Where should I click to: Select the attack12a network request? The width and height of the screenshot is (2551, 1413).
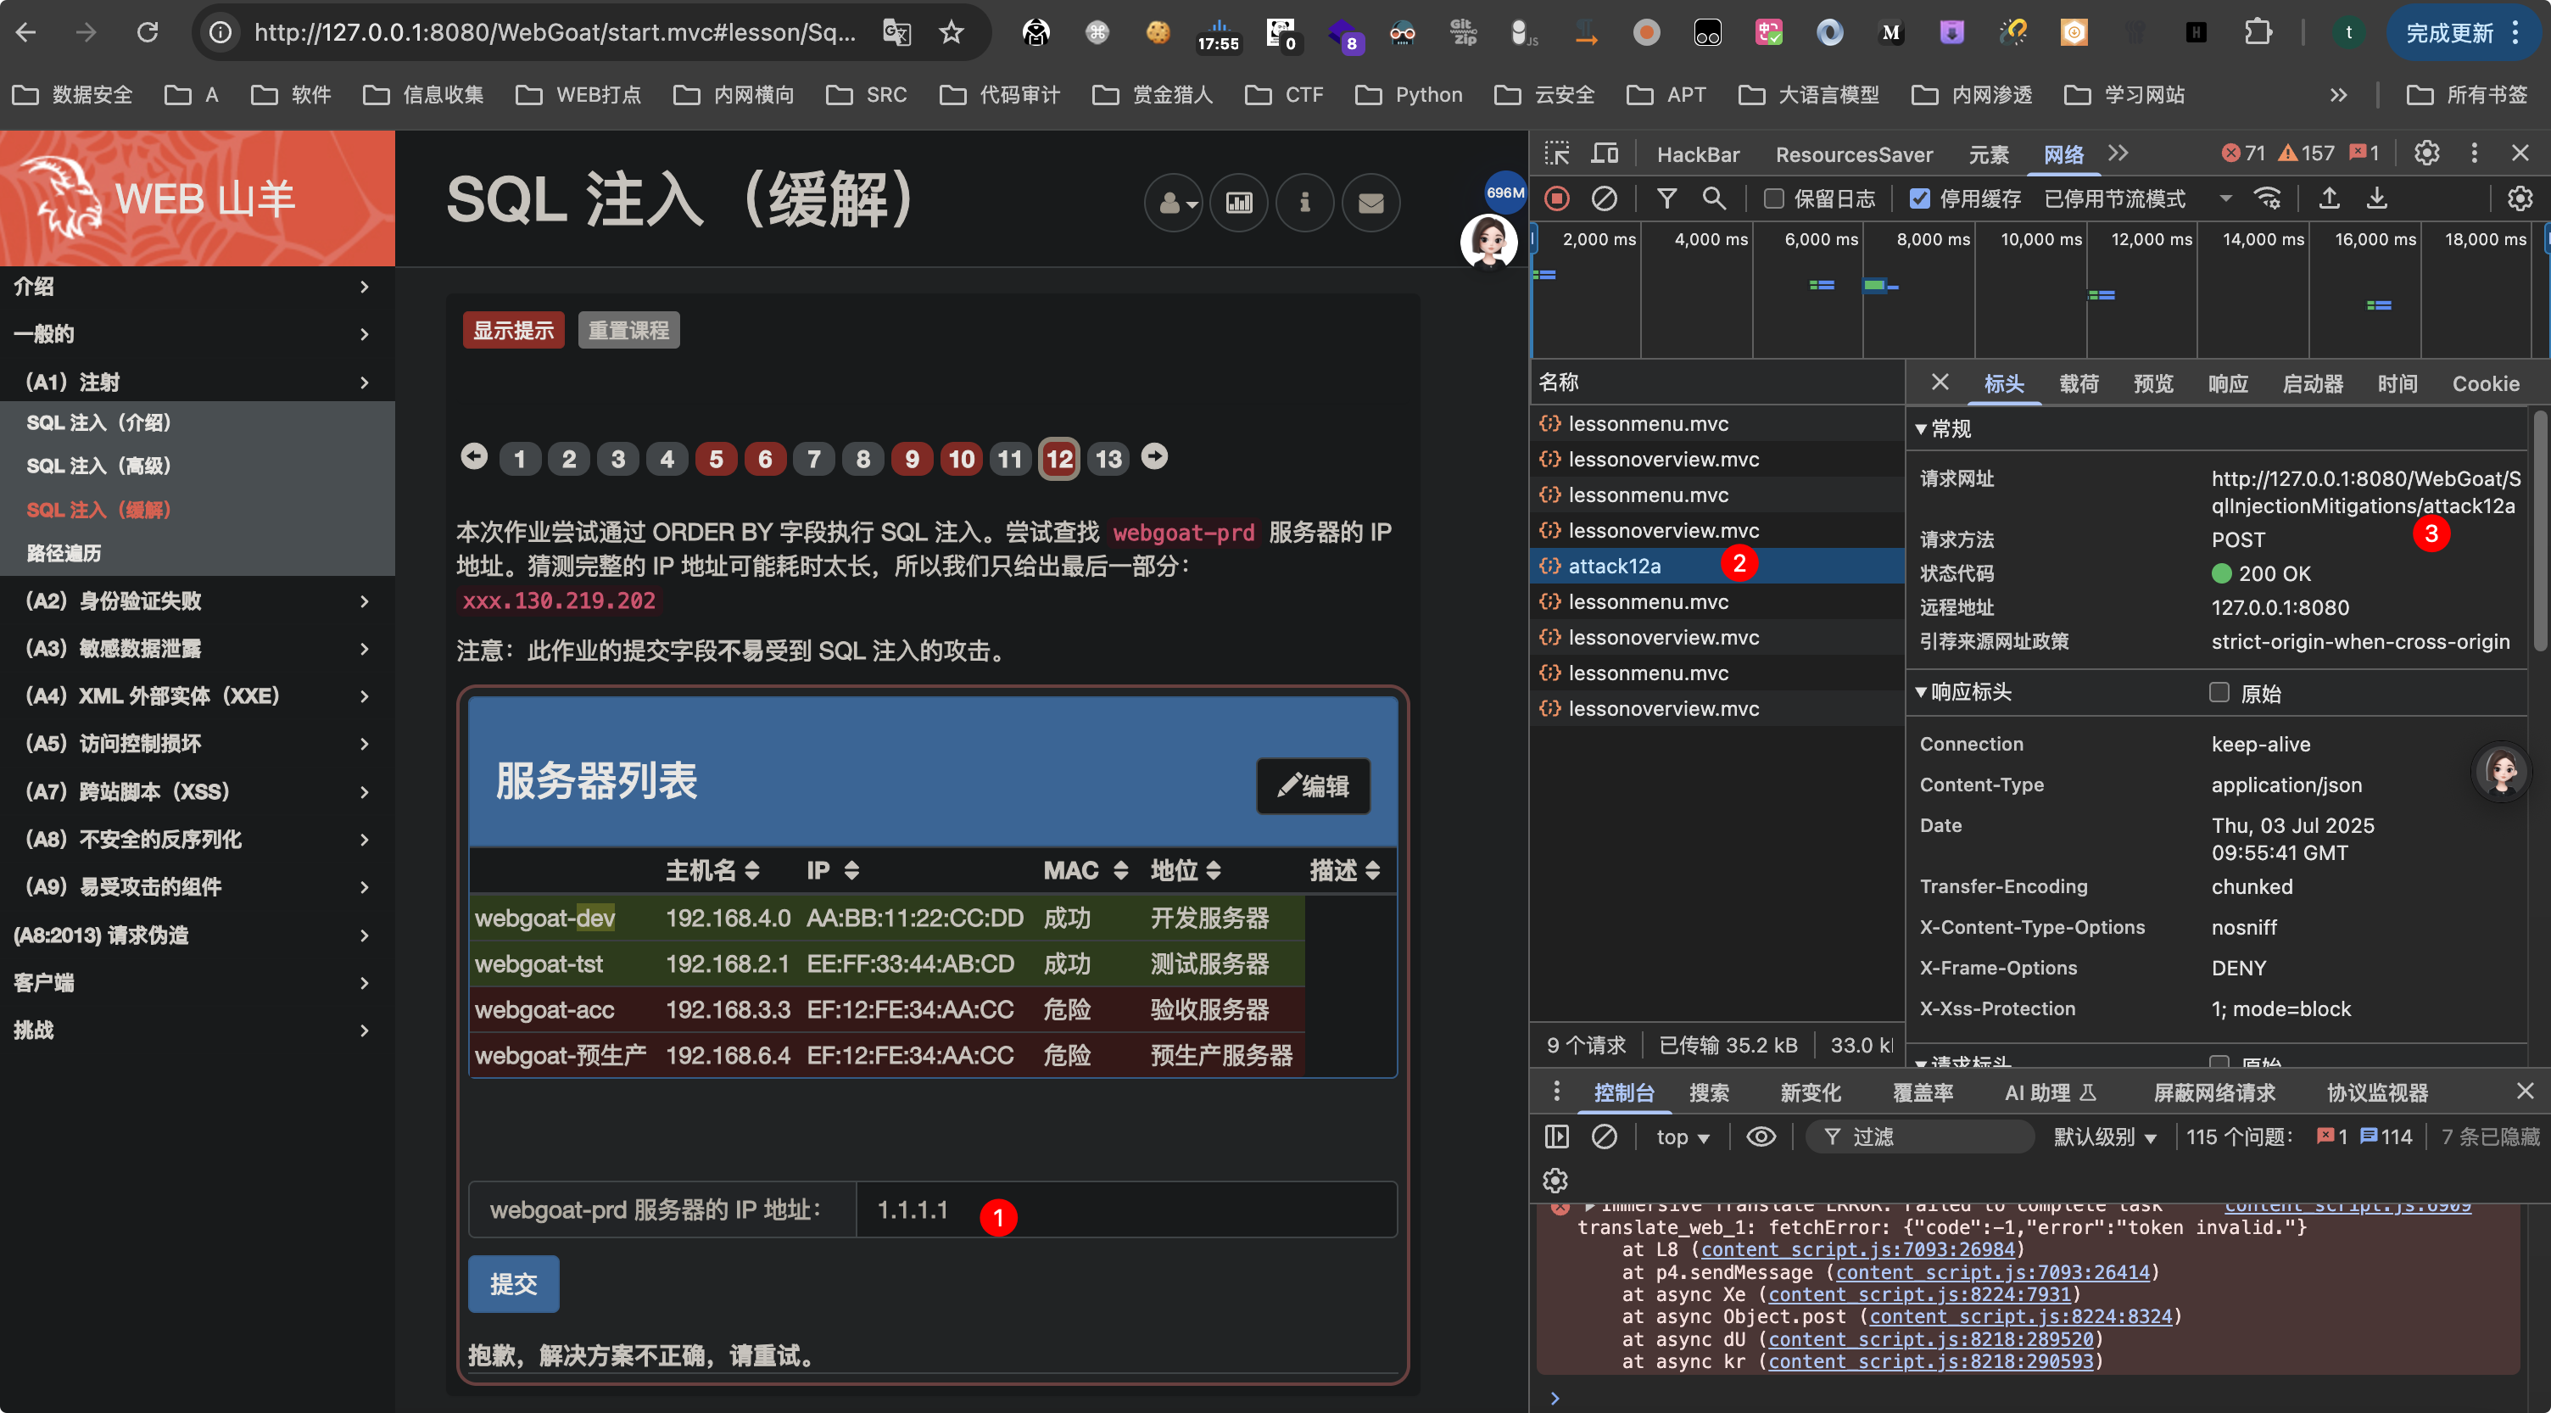1716,567
